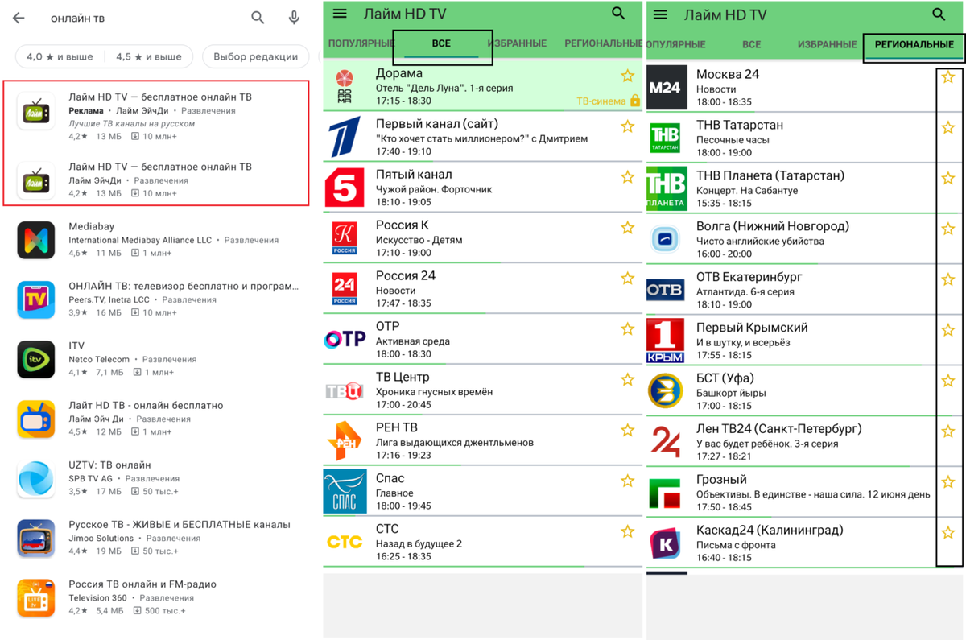Open Лайт HD ТВ app icon

coord(36,419)
